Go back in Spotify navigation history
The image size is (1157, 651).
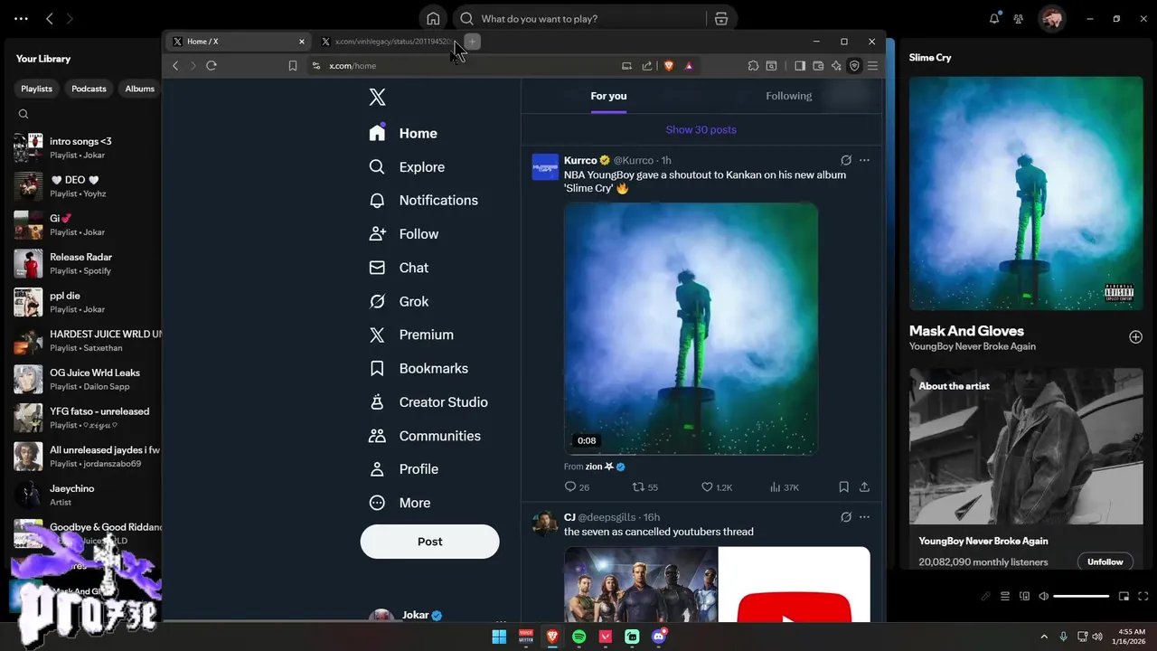click(50, 18)
